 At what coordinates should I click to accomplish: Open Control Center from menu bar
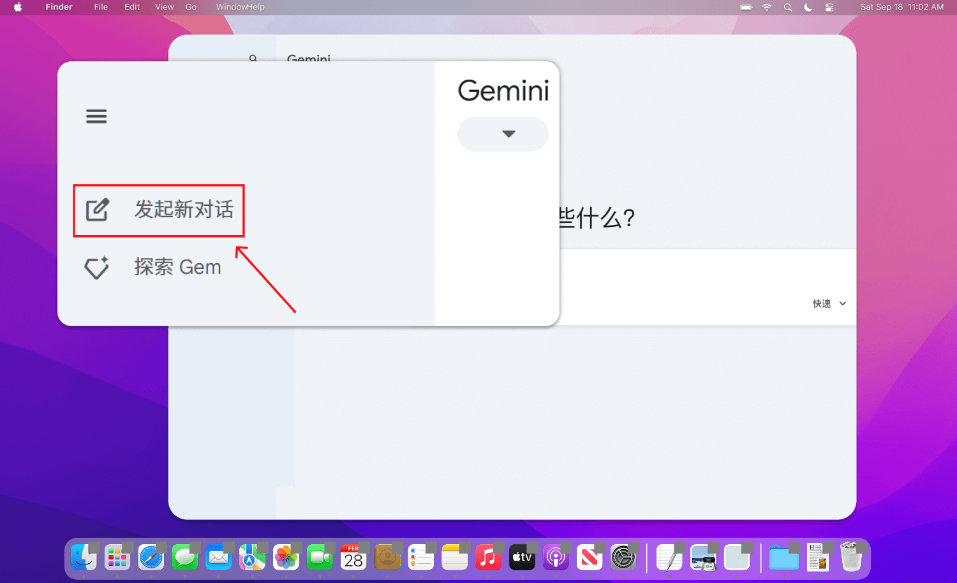point(829,7)
